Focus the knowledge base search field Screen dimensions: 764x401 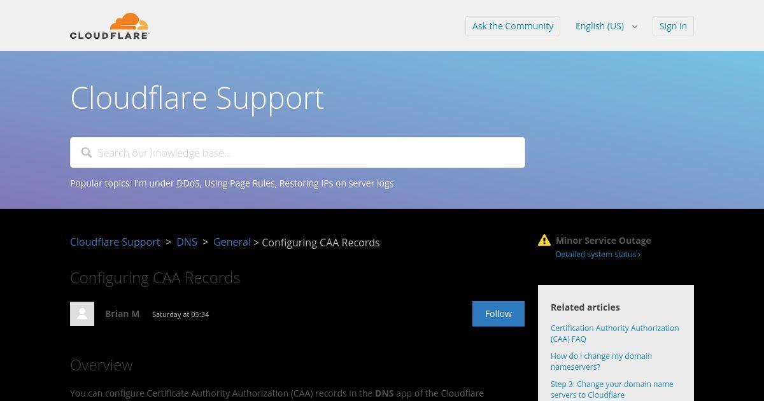pyautogui.click(x=297, y=153)
